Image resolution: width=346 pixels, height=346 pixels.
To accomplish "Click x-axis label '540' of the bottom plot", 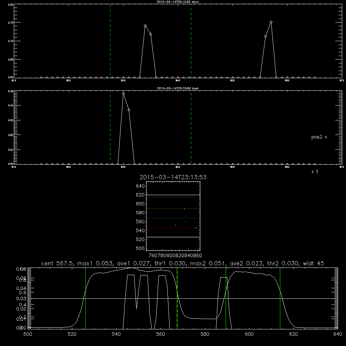I will pos(116,334).
